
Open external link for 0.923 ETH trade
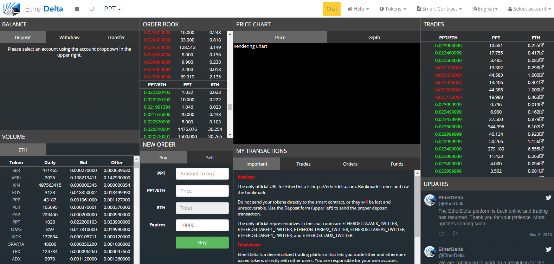pyautogui.click(x=542, y=134)
